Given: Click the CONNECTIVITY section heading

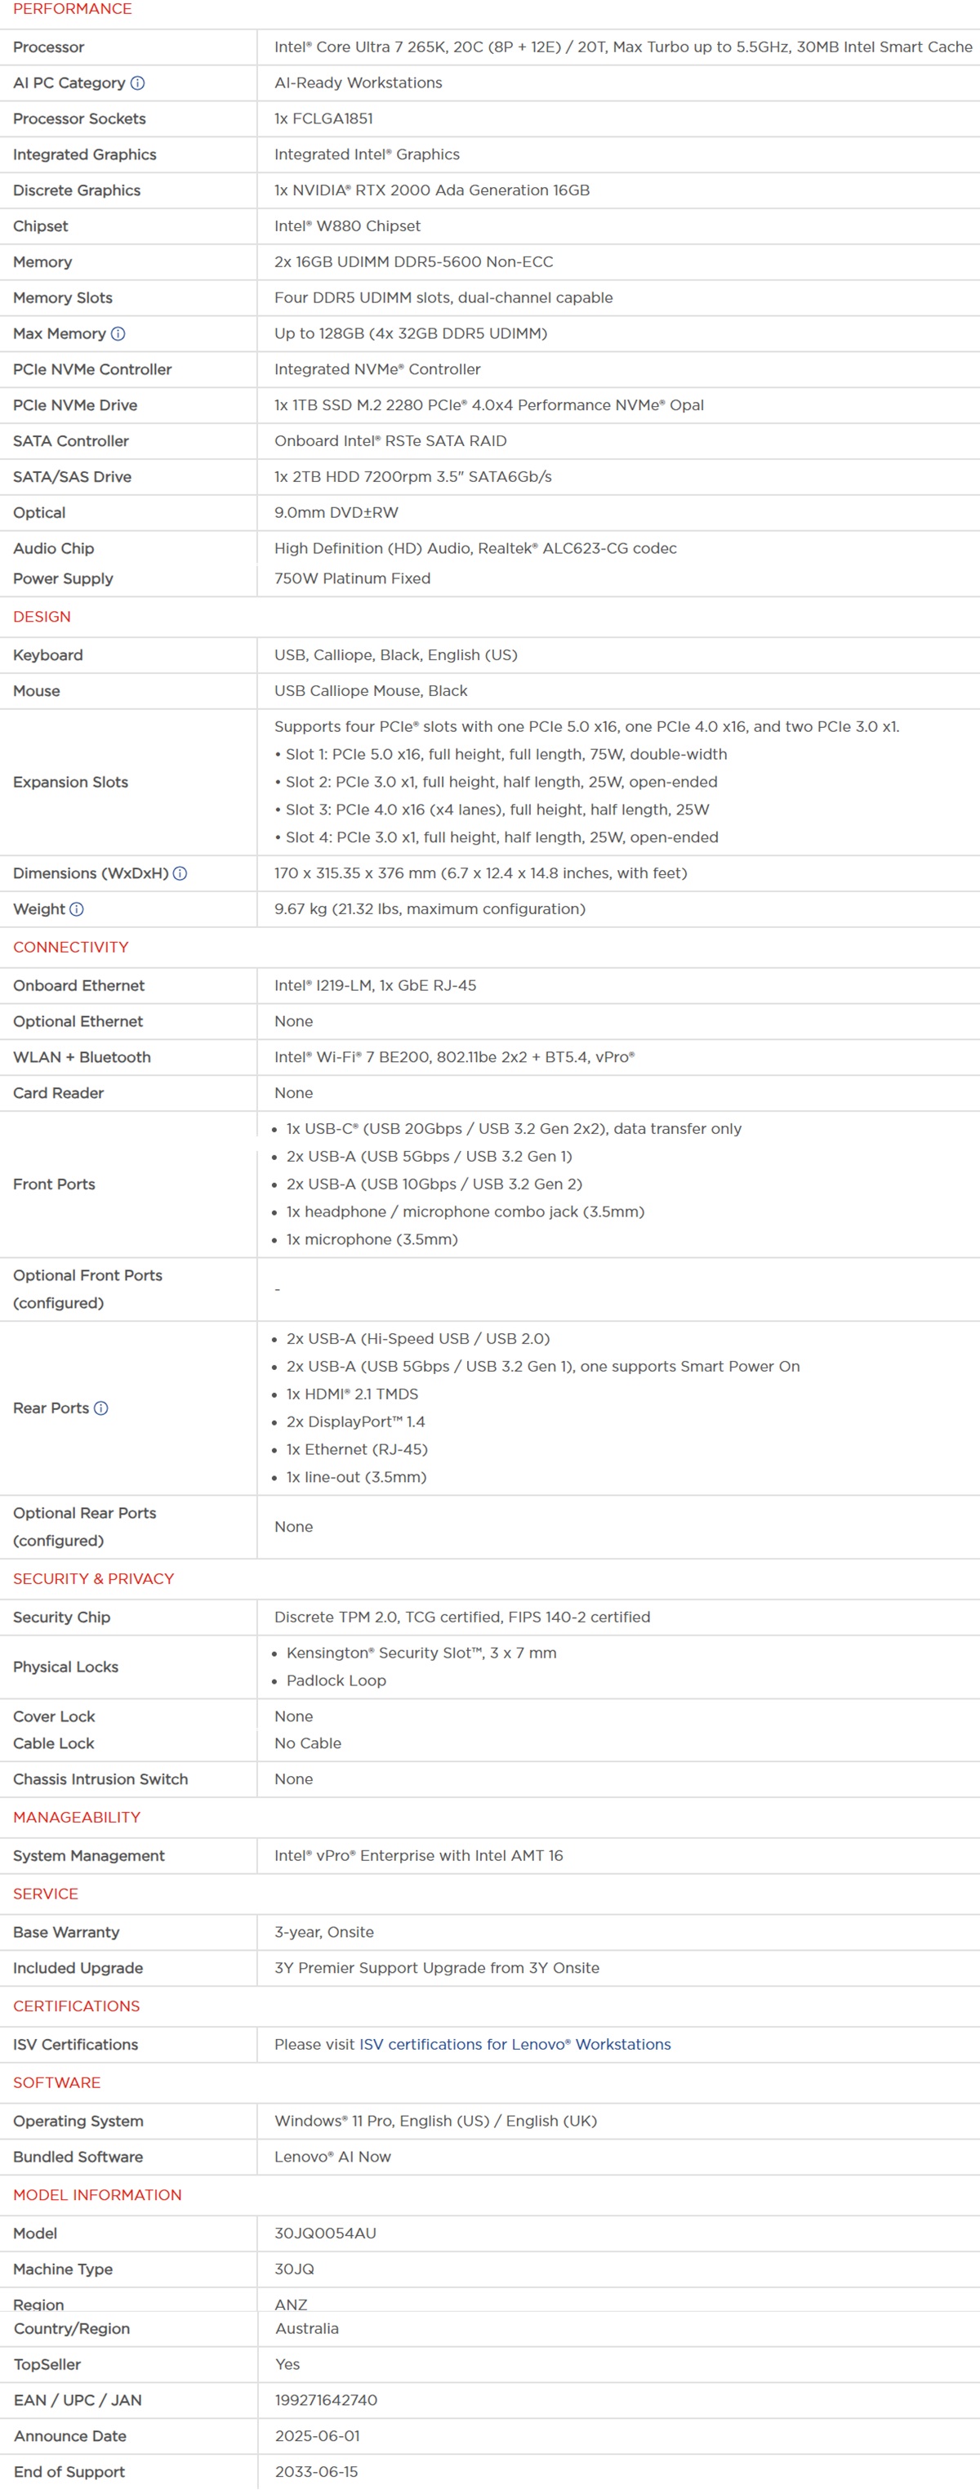Looking at the screenshot, I should [x=70, y=948].
